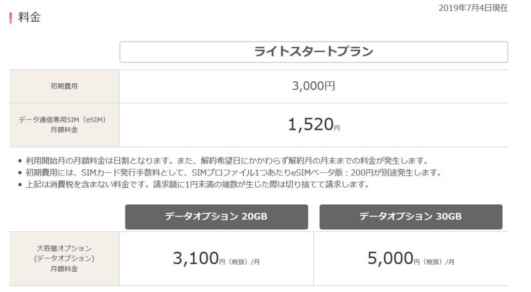Click the 大容量オプション monthly fee label
Viewport: 531px width, 292px height.
tap(64, 258)
